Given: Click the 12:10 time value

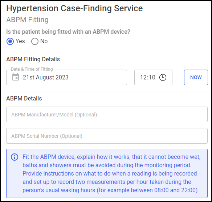Looking at the screenshot, I should (x=148, y=78).
